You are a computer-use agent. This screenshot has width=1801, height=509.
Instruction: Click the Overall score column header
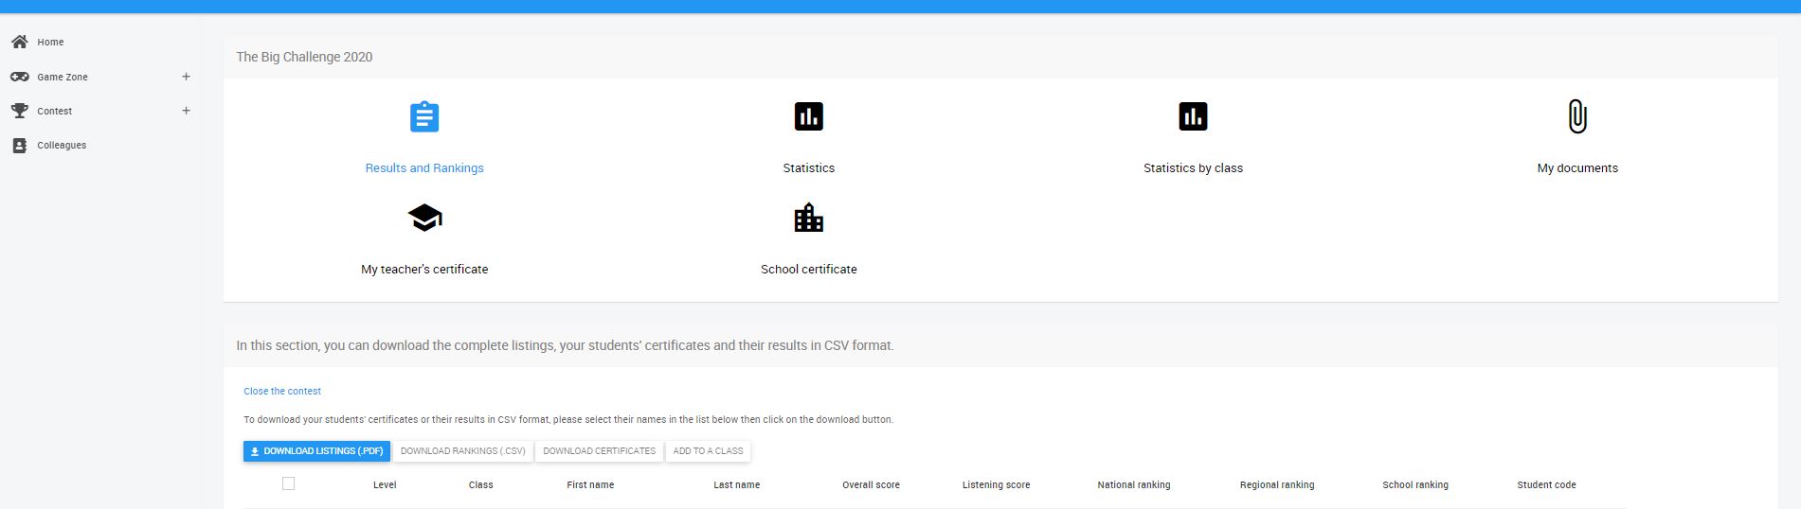871,484
